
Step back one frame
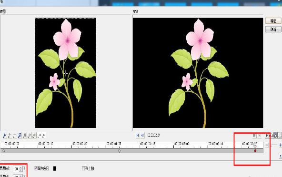pyautogui.click(x=142, y=135)
